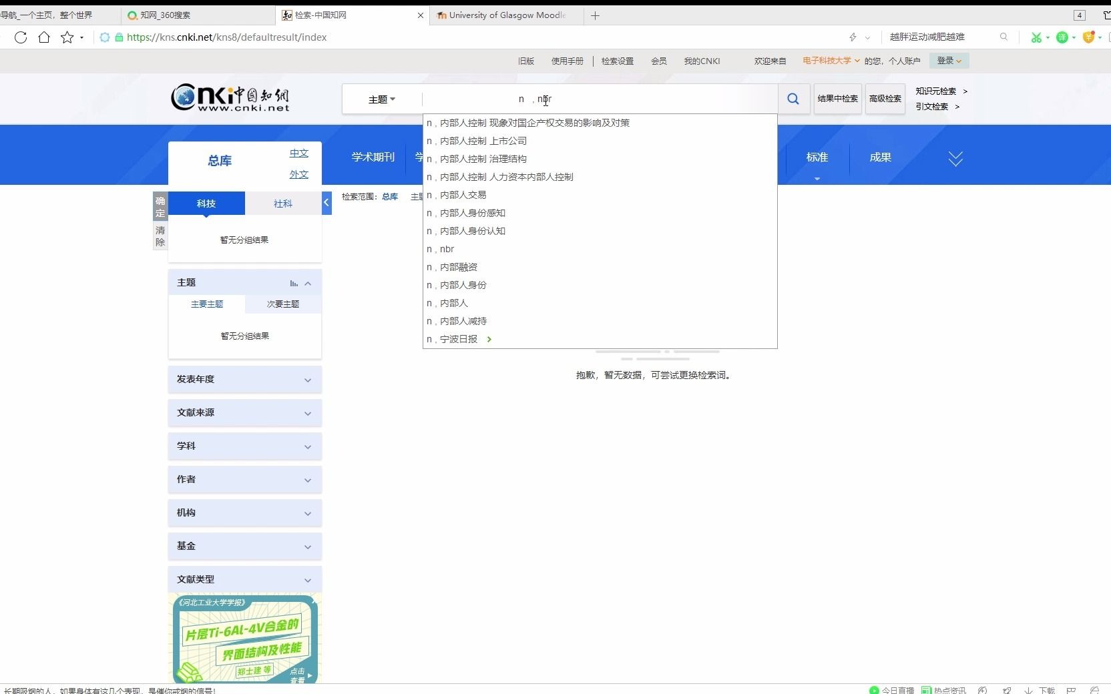This screenshot has width=1111, height=694.
Task: Expand the 发表年度 filter section
Action: point(244,379)
